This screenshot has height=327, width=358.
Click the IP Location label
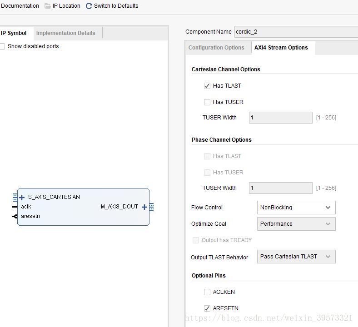click(66, 6)
